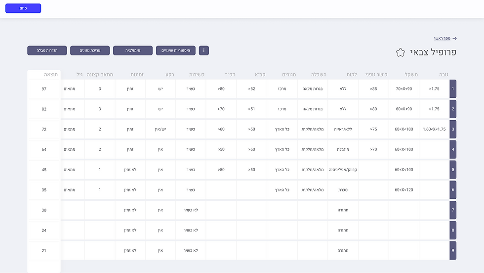The height and width of the screenshot is (273, 484).
Task: Click דפ"ר cell >70
Action: tap(221, 109)
